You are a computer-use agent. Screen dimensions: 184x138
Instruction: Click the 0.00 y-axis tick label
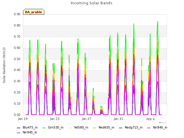coord(17,115)
